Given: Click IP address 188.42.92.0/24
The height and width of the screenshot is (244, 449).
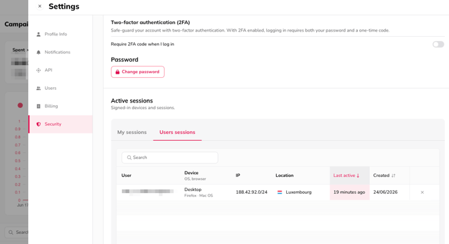Looking at the screenshot, I should [x=251, y=192].
